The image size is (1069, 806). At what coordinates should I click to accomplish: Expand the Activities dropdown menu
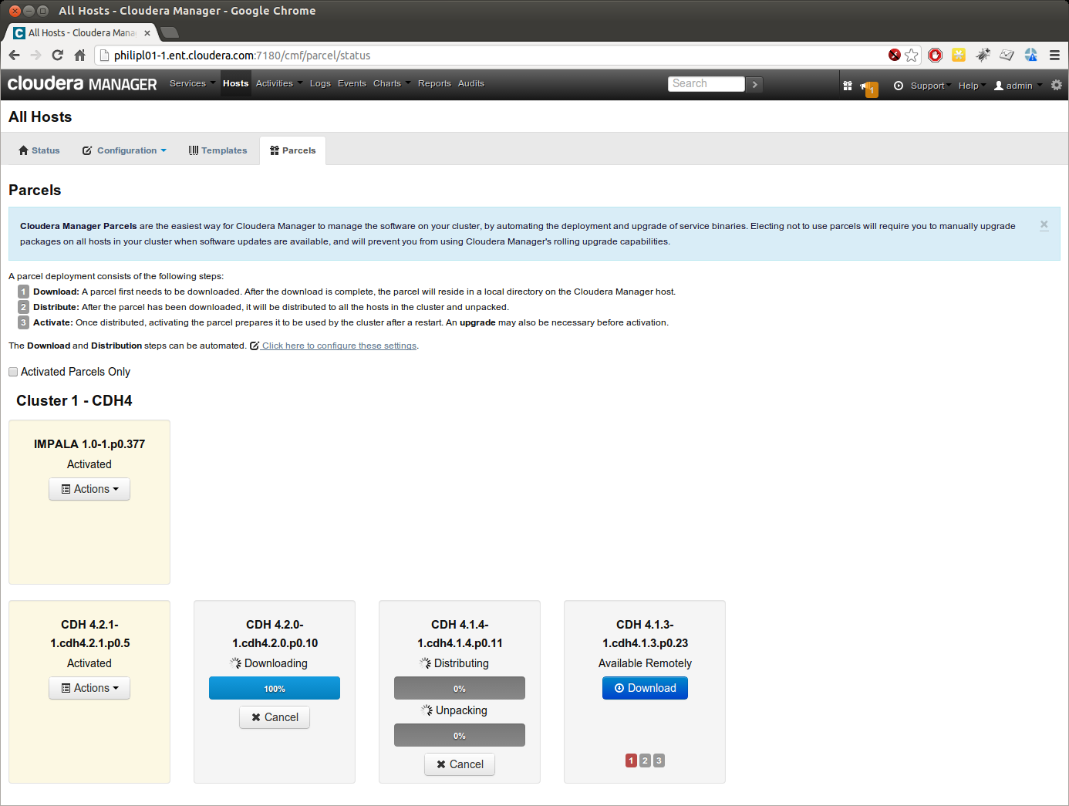tap(279, 83)
